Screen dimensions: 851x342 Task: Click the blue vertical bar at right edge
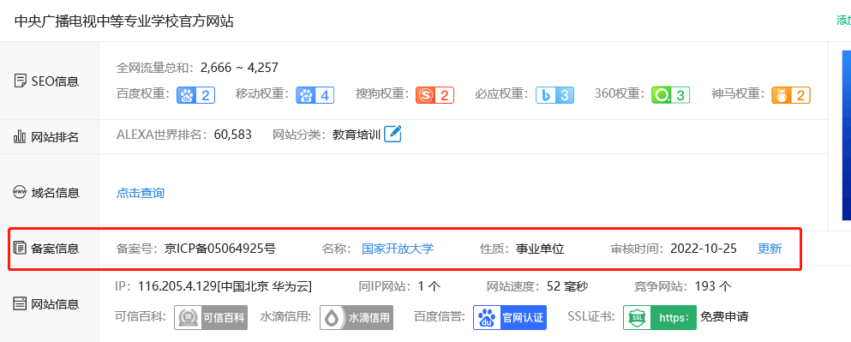point(846,135)
